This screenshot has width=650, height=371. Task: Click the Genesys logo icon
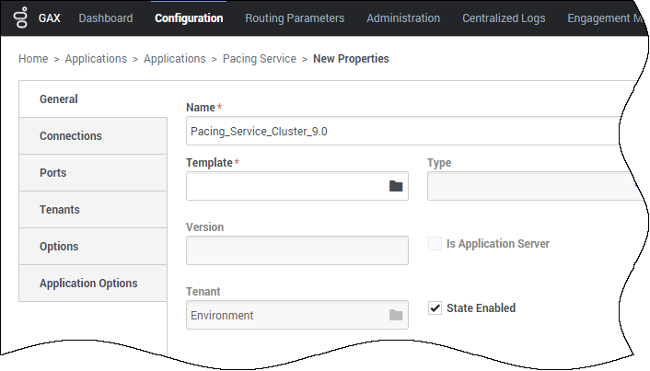pyautogui.click(x=21, y=17)
